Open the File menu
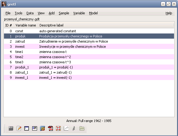This screenshot has height=136, width=178. pyautogui.click(x=8, y=13)
